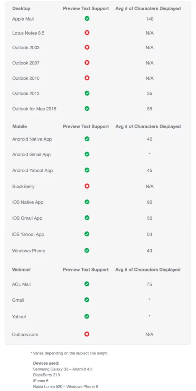Click the red X next to Outlook 2007
The height and width of the screenshot is (391, 196).
87,63
